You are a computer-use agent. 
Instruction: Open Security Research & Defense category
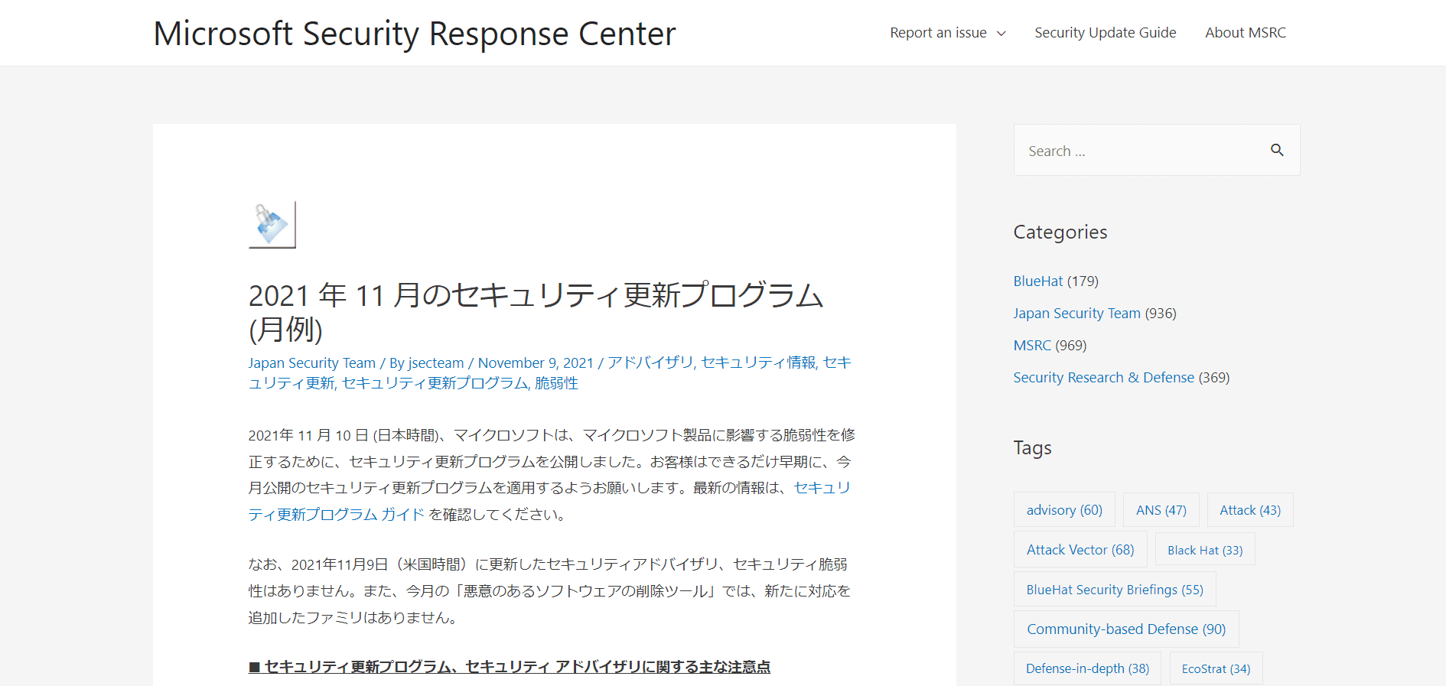point(1103,378)
